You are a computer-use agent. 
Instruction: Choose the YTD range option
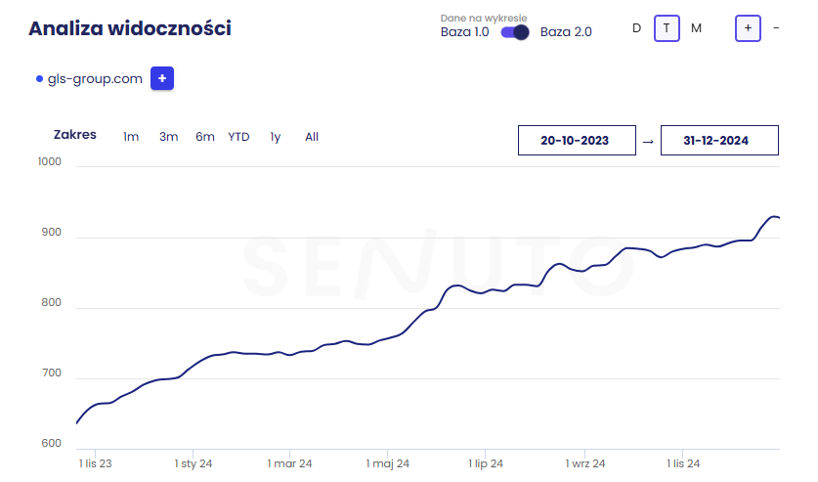pos(238,137)
